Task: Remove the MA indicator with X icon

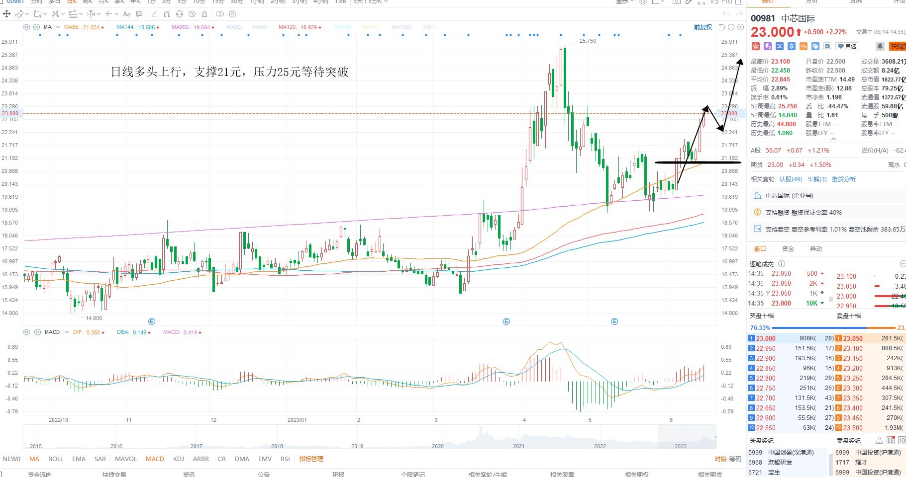Action: click(x=36, y=27)
